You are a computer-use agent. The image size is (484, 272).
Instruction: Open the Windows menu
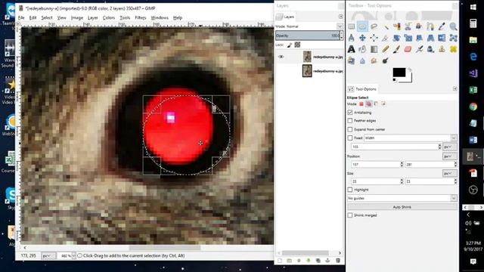click(160, 18)
